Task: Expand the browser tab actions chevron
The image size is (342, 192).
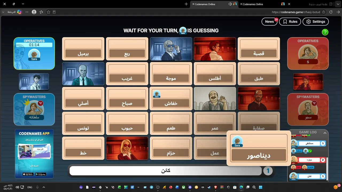Action: click(x=338, y=4)
